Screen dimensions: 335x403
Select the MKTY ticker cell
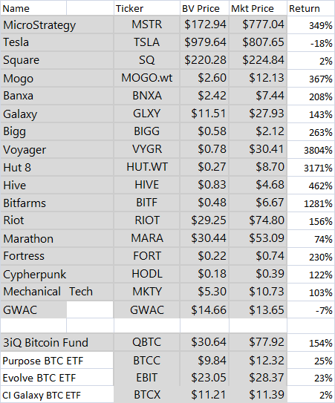click(x=147, y=292)
